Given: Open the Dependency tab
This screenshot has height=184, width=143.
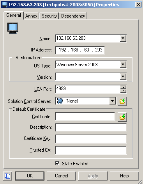Looking at the screenshot, I should 73,16.
